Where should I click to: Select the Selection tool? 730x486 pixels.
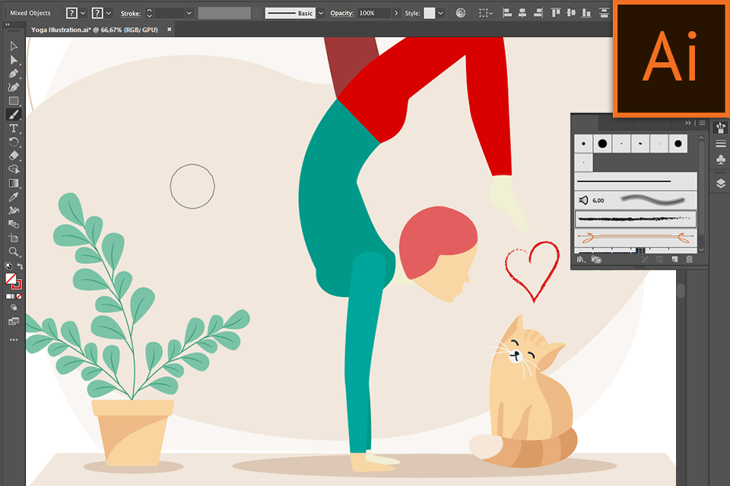point(13,47)
